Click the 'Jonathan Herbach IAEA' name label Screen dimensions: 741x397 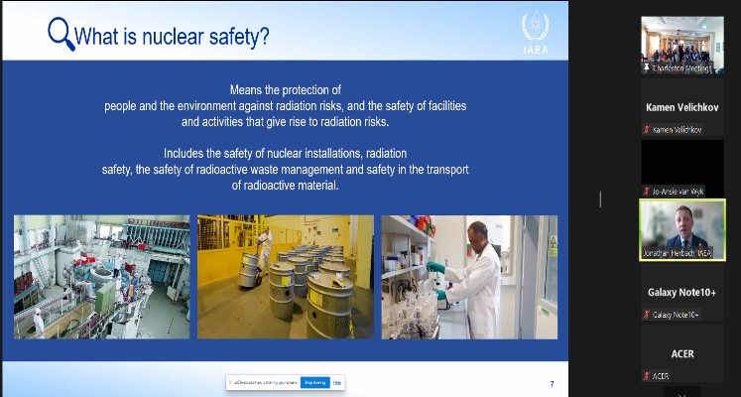point(678,253)
